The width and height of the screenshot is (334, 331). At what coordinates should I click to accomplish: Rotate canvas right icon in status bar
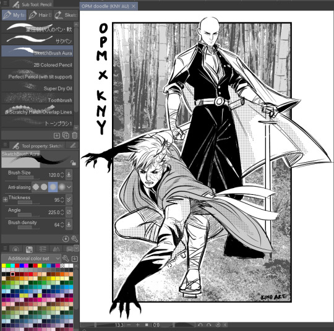[x=209, y=325]
